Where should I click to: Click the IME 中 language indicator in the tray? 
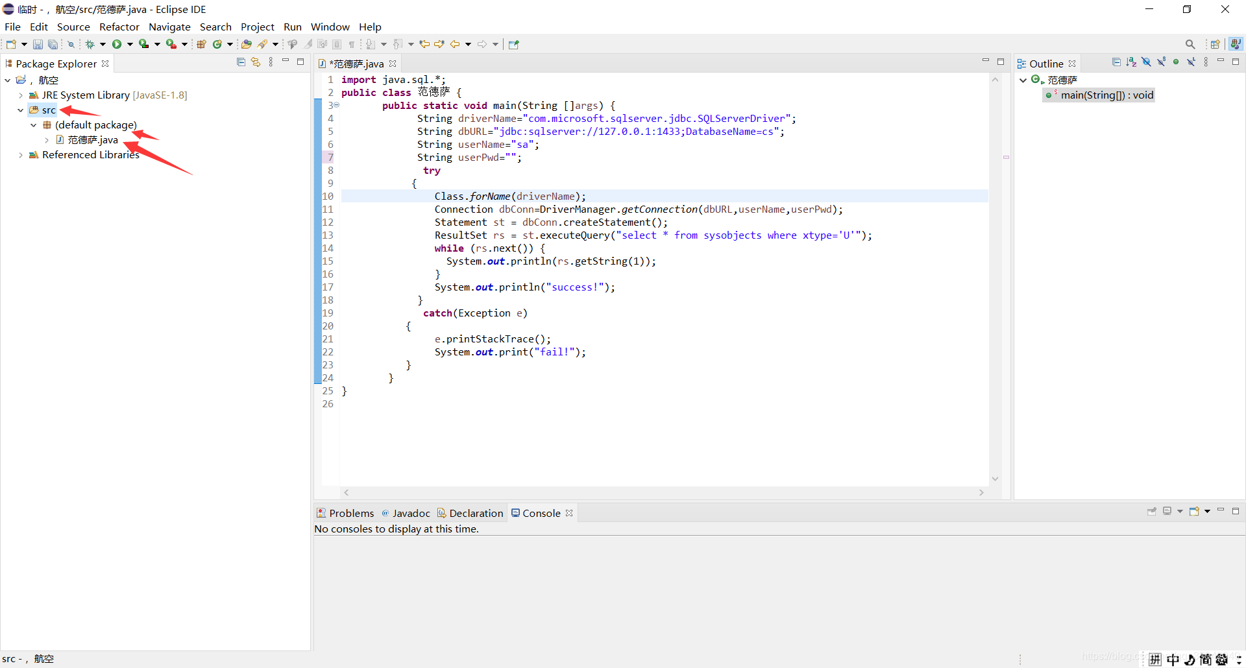pos(1173,660)
